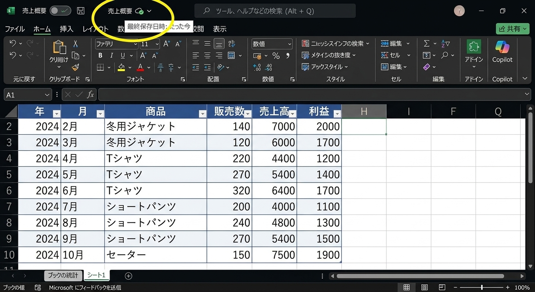This screenshot has width=535, height=292.
Task: Apply Italic formatting with the I icon
Action: tap(111, 56)
